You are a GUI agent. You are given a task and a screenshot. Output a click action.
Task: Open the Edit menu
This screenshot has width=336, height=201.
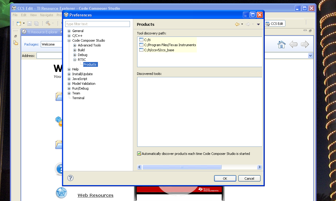24,15
